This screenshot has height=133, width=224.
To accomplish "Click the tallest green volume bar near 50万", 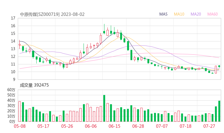I will (x=104, y=108).
